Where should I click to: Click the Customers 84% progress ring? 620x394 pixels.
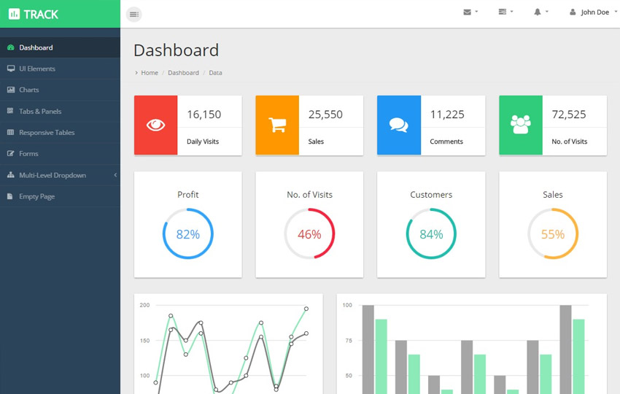tap(431, 233)
